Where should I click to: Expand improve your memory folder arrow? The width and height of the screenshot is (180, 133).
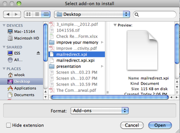pos(102,42)
